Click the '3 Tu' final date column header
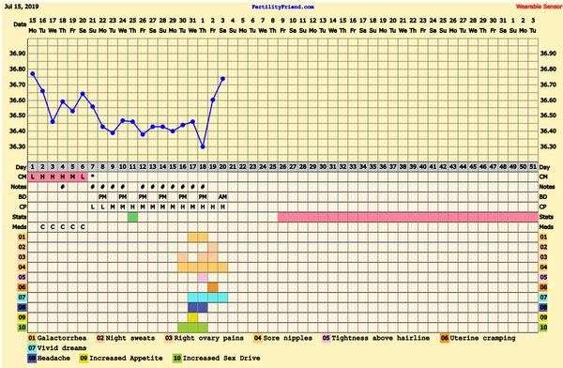Screen dimensions: 563x368 tap(533, 25)
